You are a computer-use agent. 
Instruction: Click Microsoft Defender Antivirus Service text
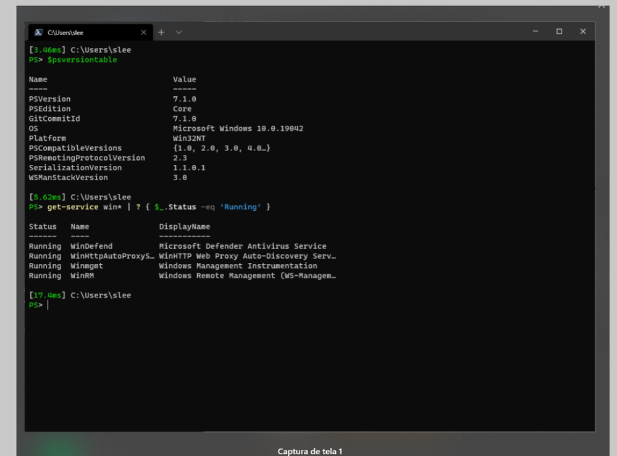pos(243,246)
